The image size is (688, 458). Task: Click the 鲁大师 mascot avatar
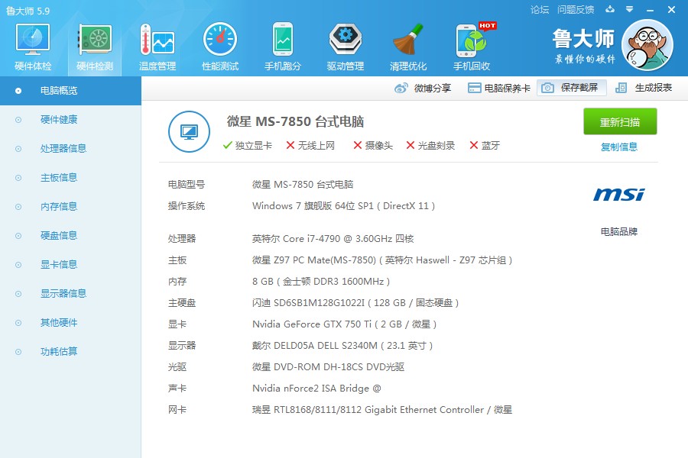tap(647, 45)
